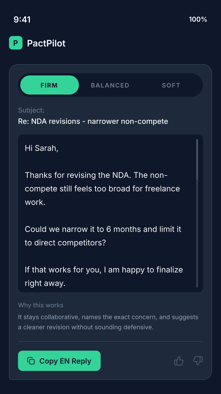Collapse the email draft preview panel
The image size is (221, 394).
click(x=110, y=213)
